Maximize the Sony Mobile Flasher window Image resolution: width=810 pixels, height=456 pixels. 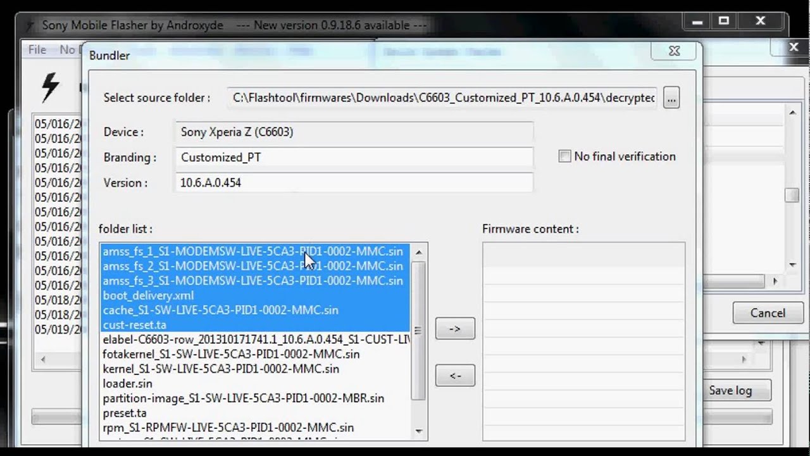pyautogui.click(x=725, y=22)
